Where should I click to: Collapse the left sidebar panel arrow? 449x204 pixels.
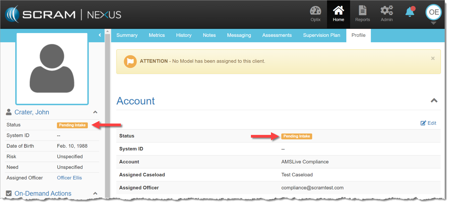pos(100,35)
